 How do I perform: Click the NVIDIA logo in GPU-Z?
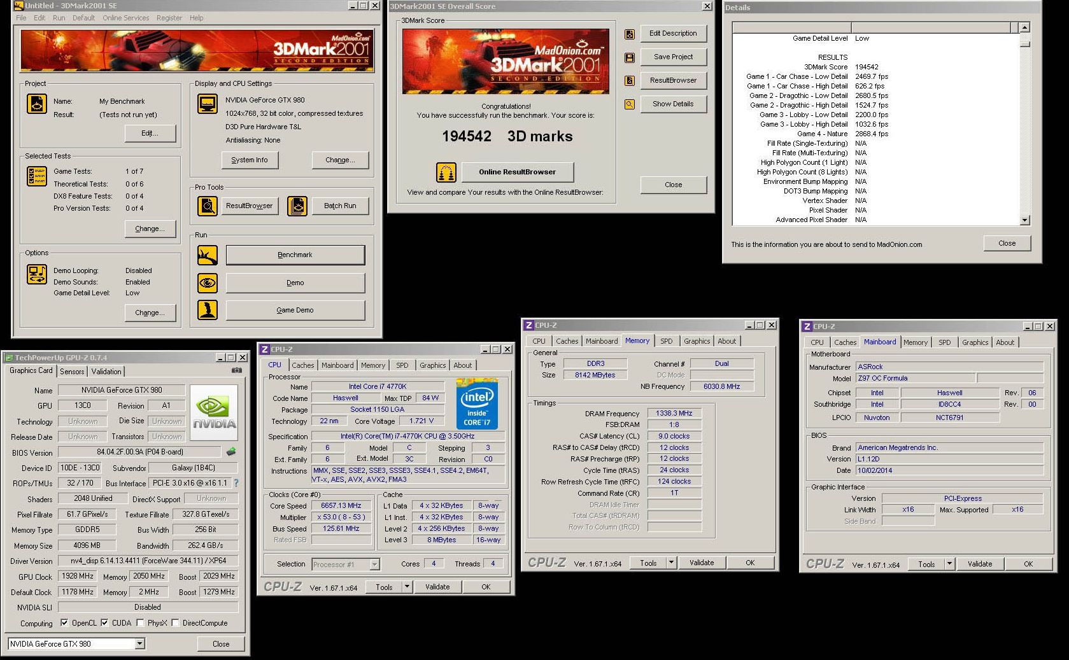[215, 412]
